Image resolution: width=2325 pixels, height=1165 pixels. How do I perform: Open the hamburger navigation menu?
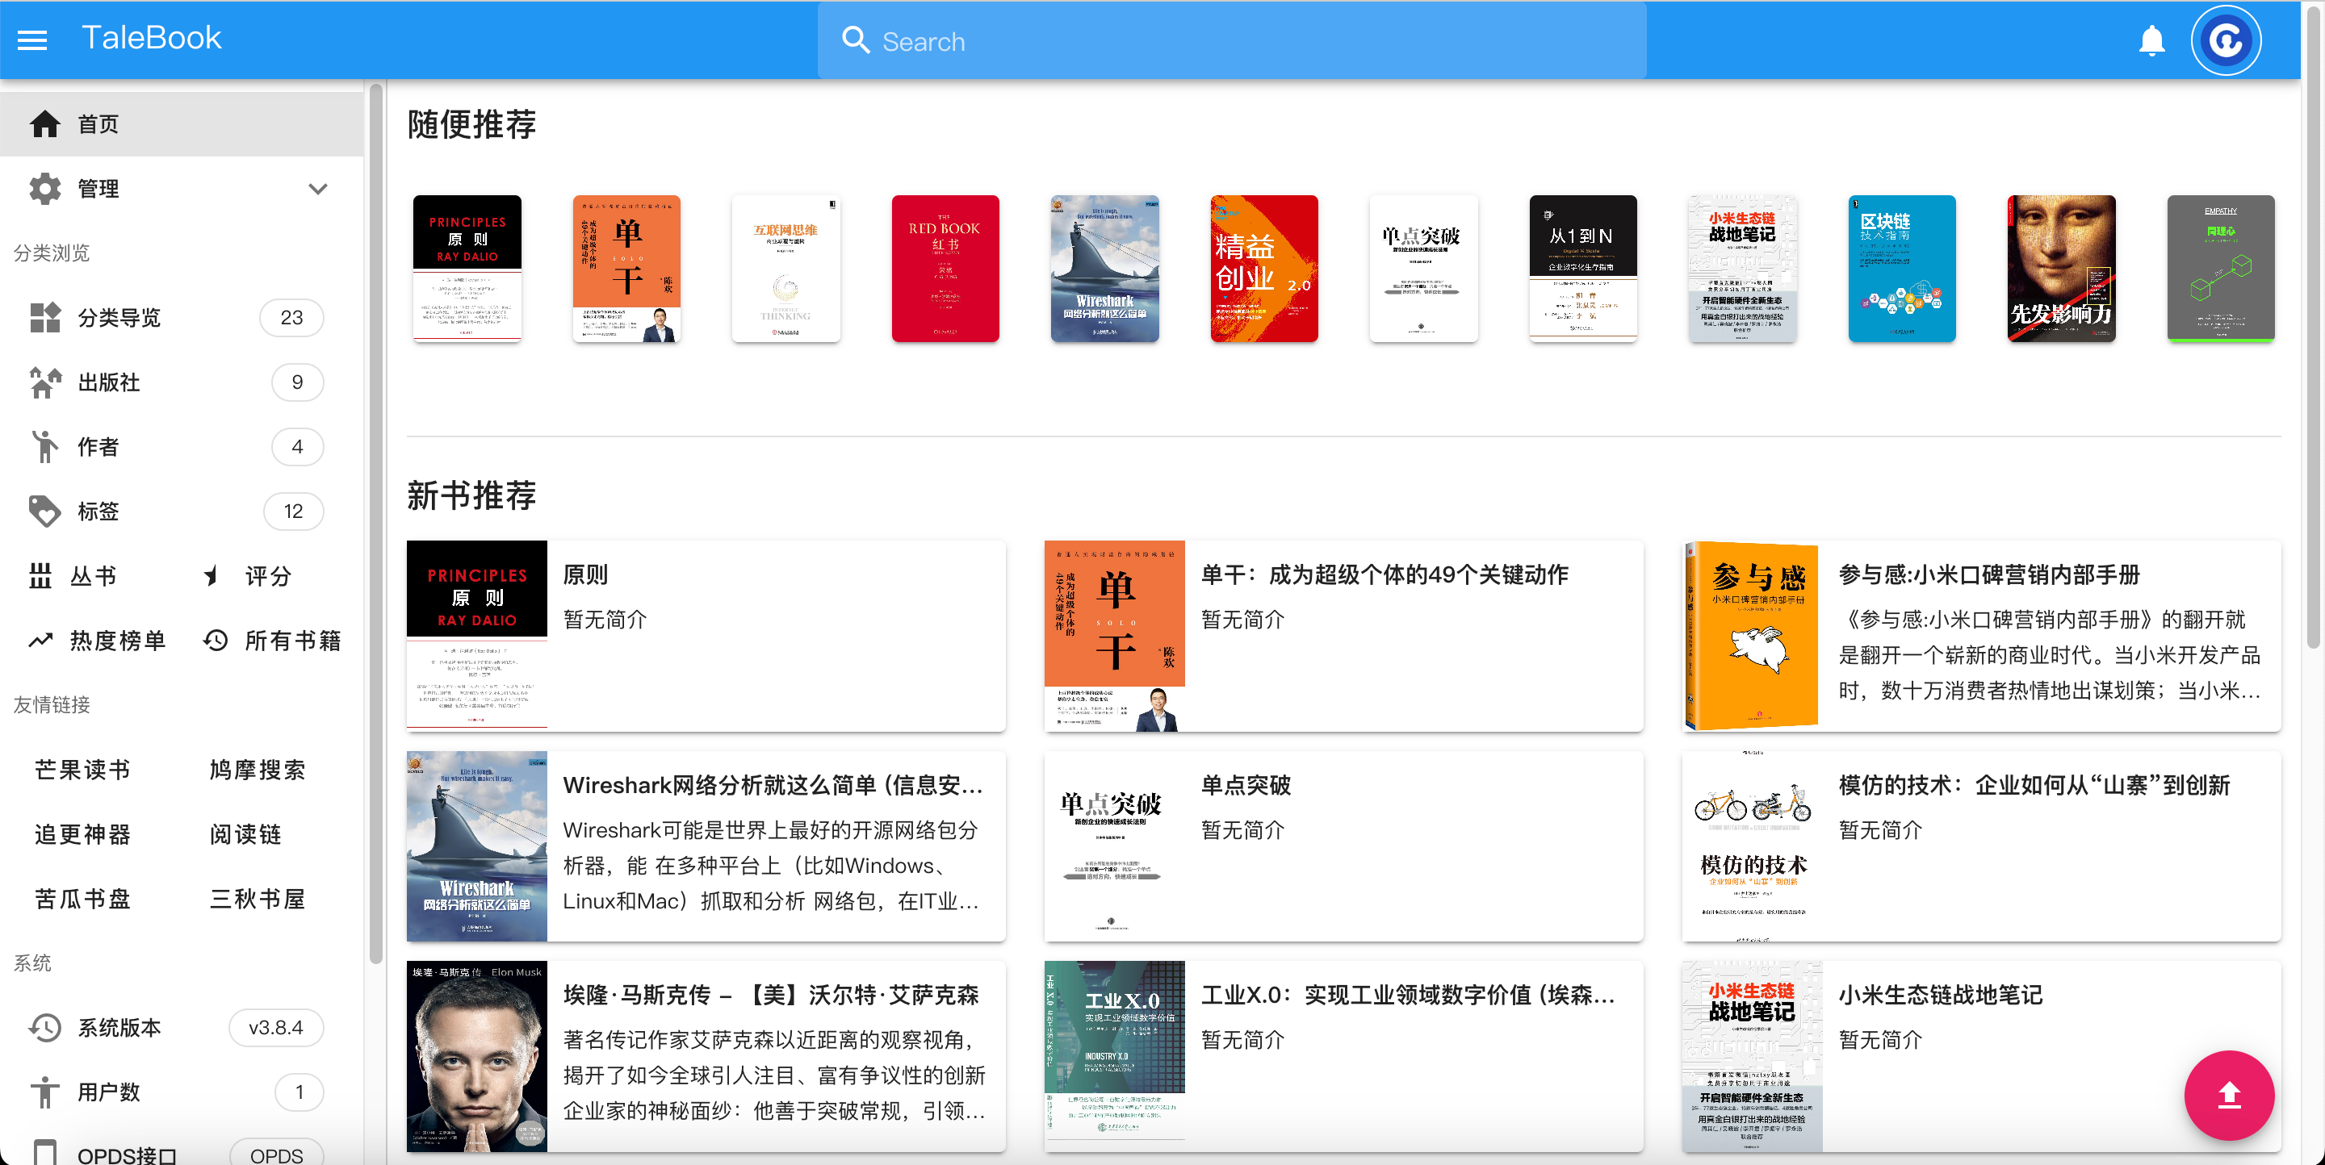(x=32, y=40)
